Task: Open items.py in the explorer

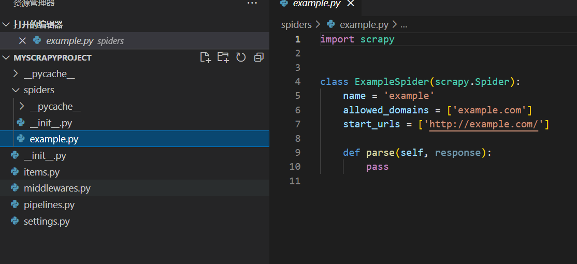Action: [x=135, y=172]
